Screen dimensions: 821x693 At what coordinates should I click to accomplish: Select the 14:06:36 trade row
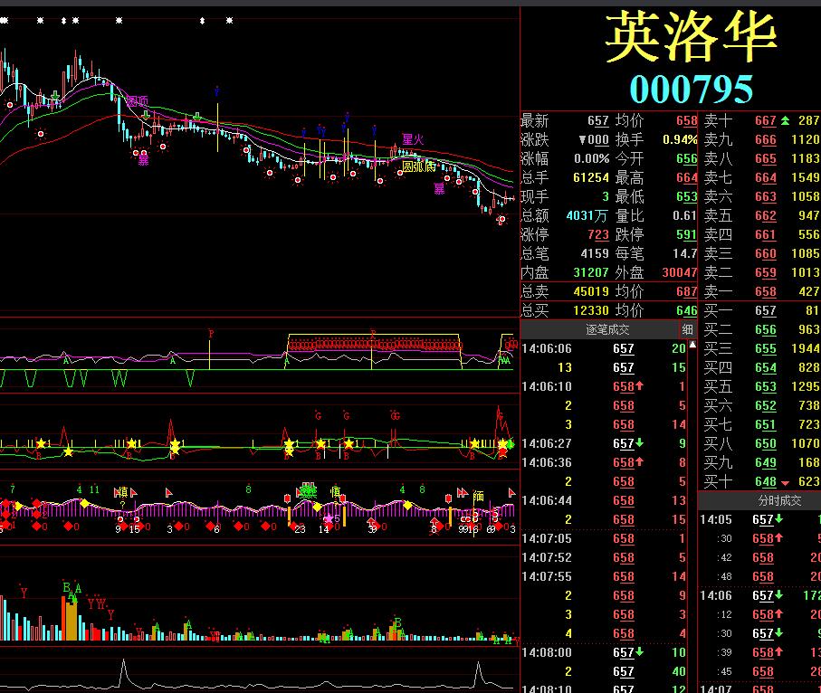click(x=605, y=462)
